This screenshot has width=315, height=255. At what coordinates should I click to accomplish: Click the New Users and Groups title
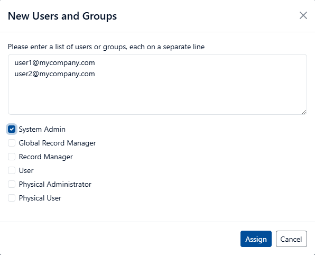click(x=62, y=16)
